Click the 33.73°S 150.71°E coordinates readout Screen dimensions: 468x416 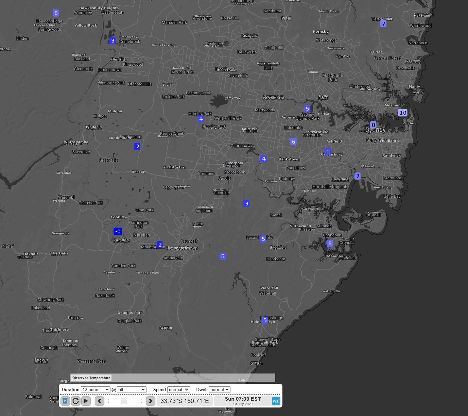point(185,401)
